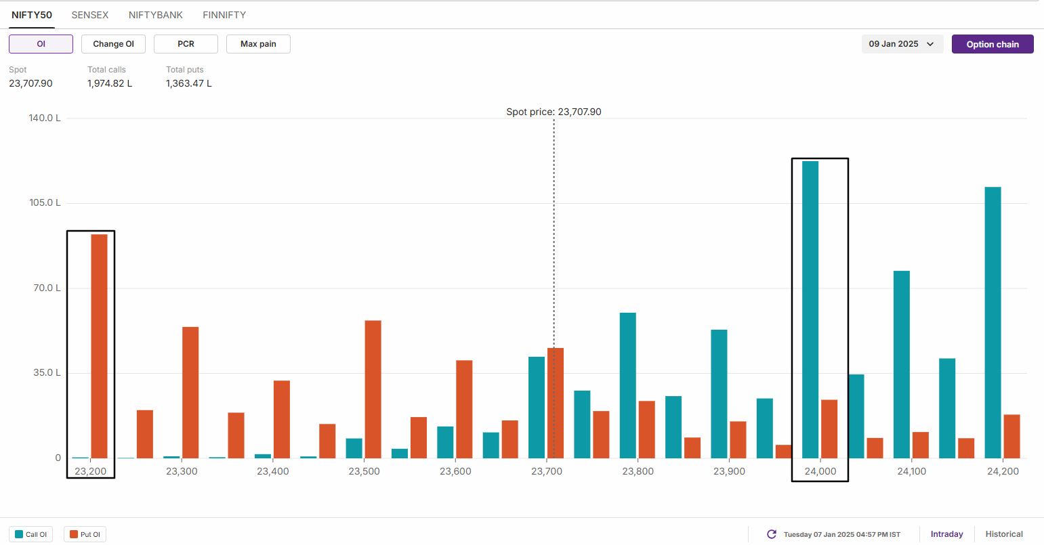The width and height of the screenshot is (1044, 545).
Task: Click the 24,200 strike put OI bar
Action: 1011,436
